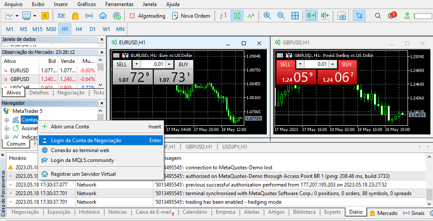The height and width of the screenshot is (221, 433).
Task: Open the Ferramentas menu
Action: pos(119,4)
